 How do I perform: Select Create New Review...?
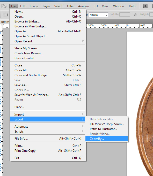click(48, 53)
